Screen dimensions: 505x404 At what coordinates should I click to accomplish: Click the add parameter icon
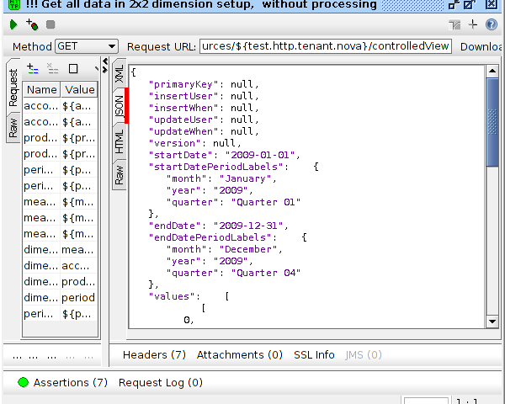pyautogui.click(x=33, y=68)
